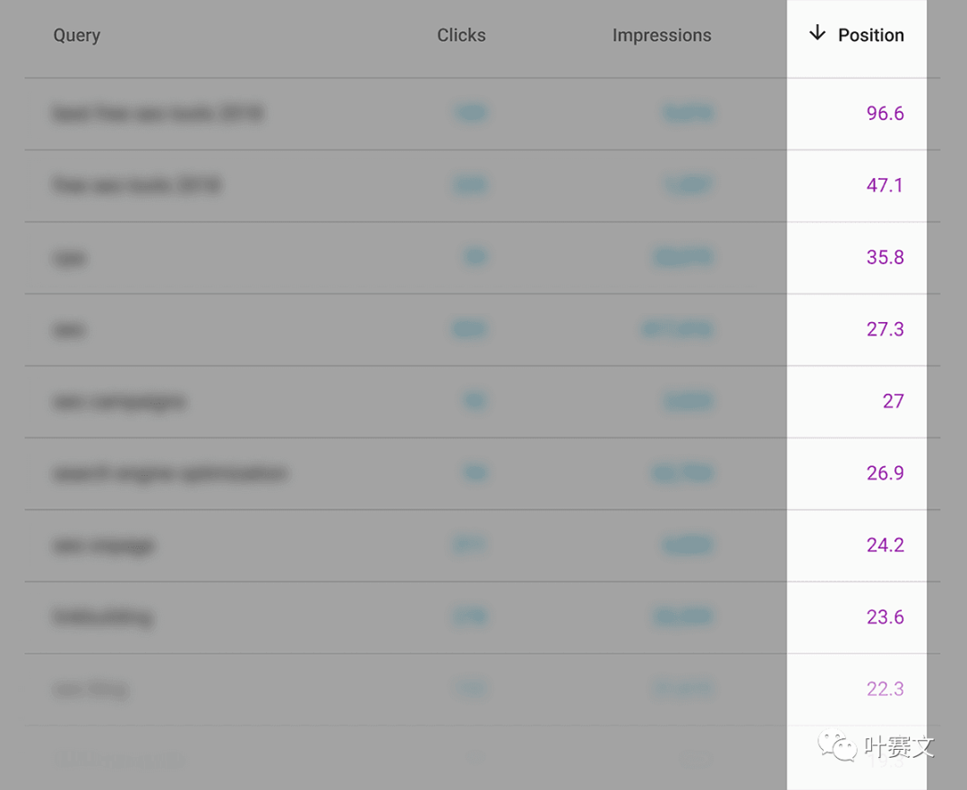Open the blurred query in the 26.9 row
The width and height of the screenshot is (967, 790).
[x=170, y=473]
